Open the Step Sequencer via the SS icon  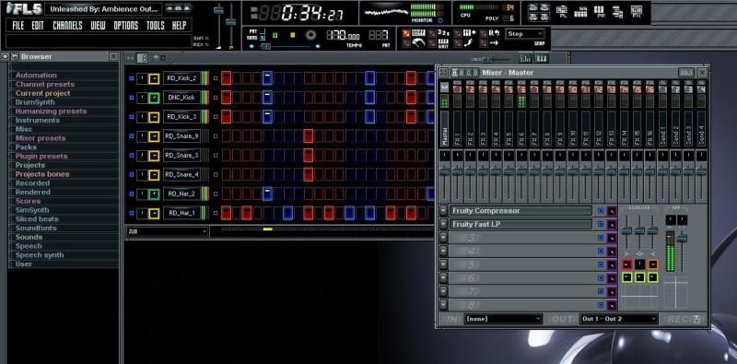(580, 11)
